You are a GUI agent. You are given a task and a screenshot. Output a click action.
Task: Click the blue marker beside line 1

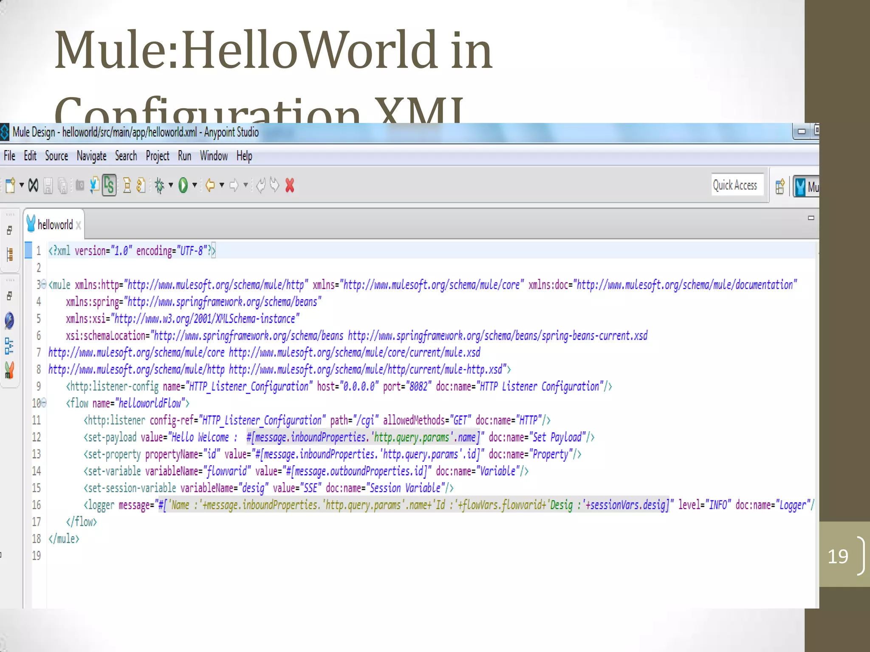click(x=28, y=250)
